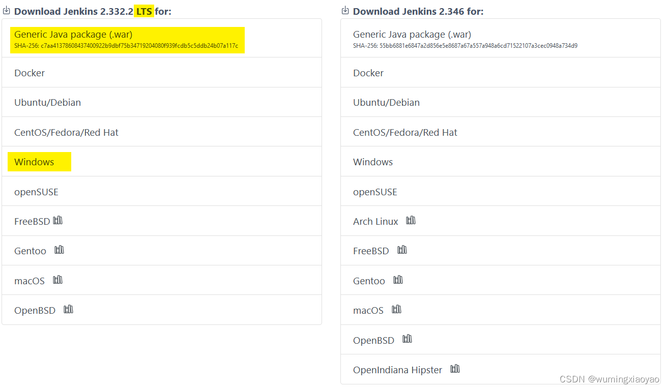
Task: Click download icon beside Jenkins 2.346 heading
Action: pos(345,10)
